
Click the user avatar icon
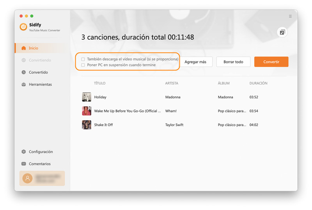pyautogui.click(x=27, y=178)
